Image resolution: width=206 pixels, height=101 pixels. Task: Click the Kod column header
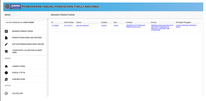(x=115, y=22)
